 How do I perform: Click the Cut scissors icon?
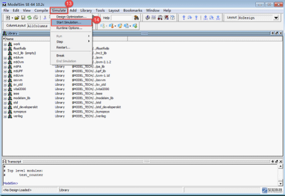(x=45, y=18)
